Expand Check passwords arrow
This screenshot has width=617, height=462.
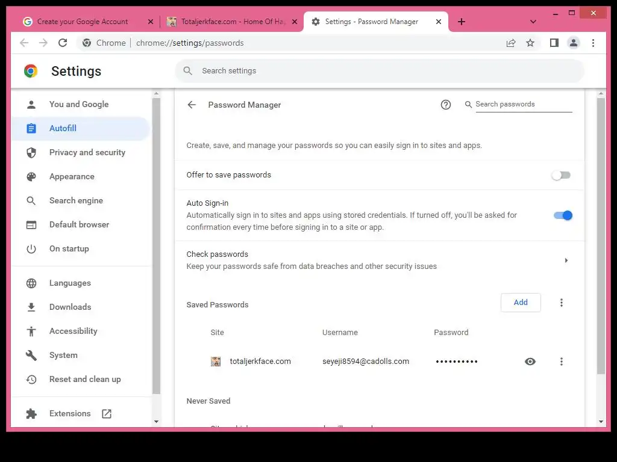[x=566, y=260]
